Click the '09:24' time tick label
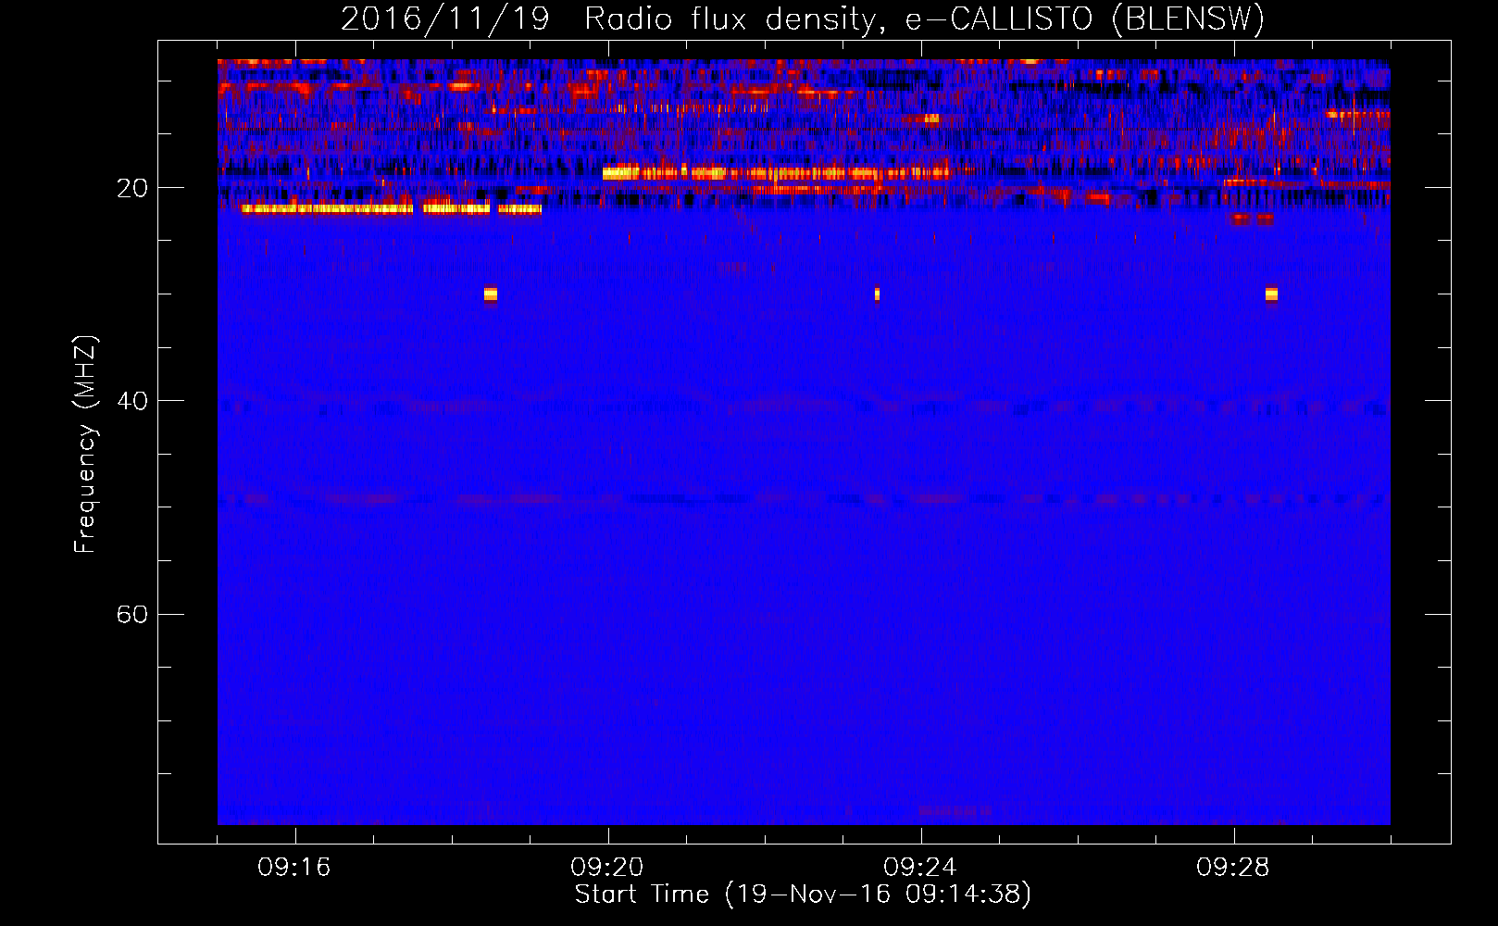Viewport: 1498px width, 926px height. (920, 868)
